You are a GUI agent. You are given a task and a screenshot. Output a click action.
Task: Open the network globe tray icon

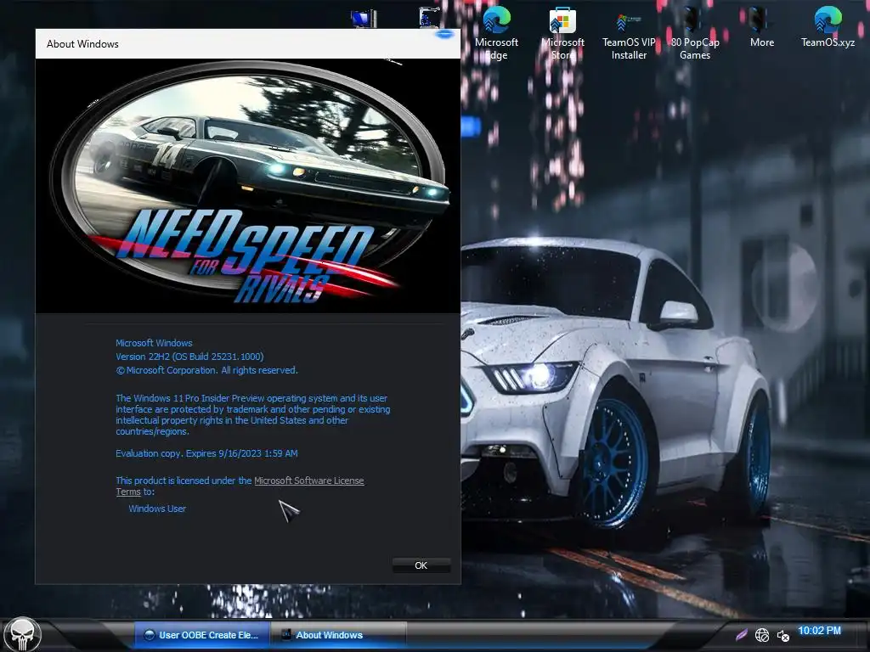pos(762,635)
